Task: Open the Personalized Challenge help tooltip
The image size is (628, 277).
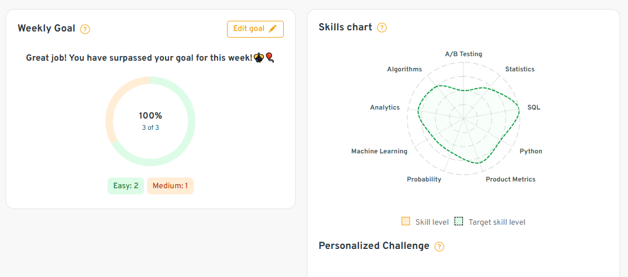Action: click(439, 247)
